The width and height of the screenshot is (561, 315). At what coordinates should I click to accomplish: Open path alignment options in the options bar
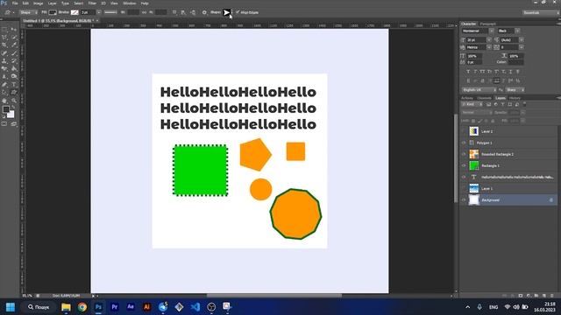(x=183, y=12)
